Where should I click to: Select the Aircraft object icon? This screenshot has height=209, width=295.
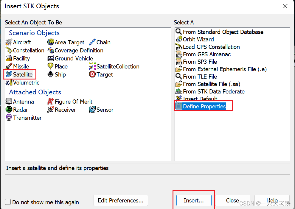pos(9,42)
